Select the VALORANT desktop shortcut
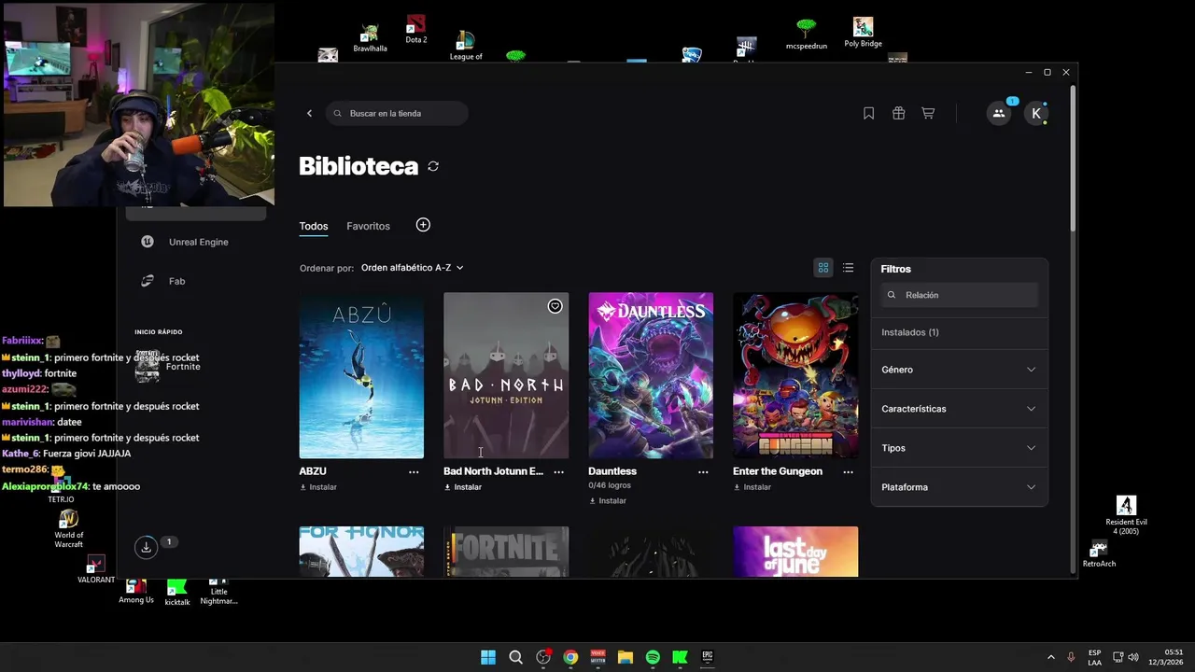The width and height of the screenshot is (1195, 672). pos(96,569)
